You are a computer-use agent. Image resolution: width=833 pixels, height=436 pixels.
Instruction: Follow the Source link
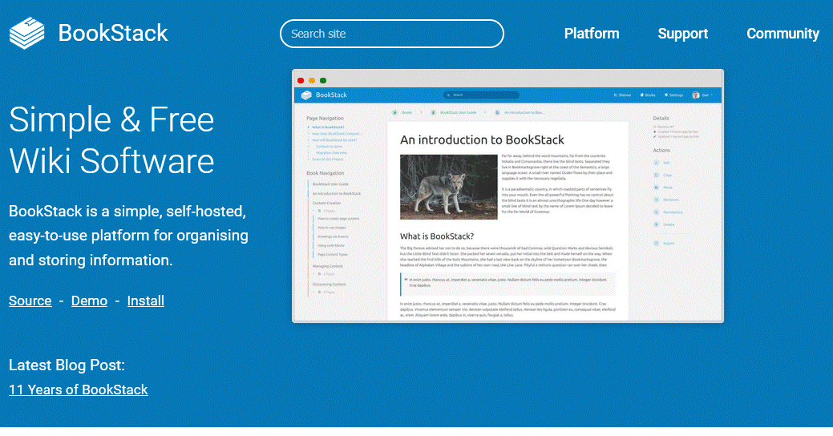coord(30,301)
